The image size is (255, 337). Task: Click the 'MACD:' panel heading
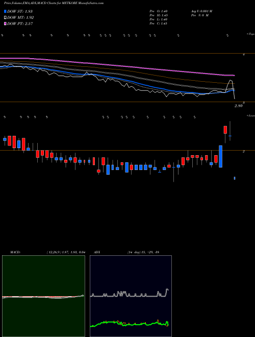pos(15,252)
